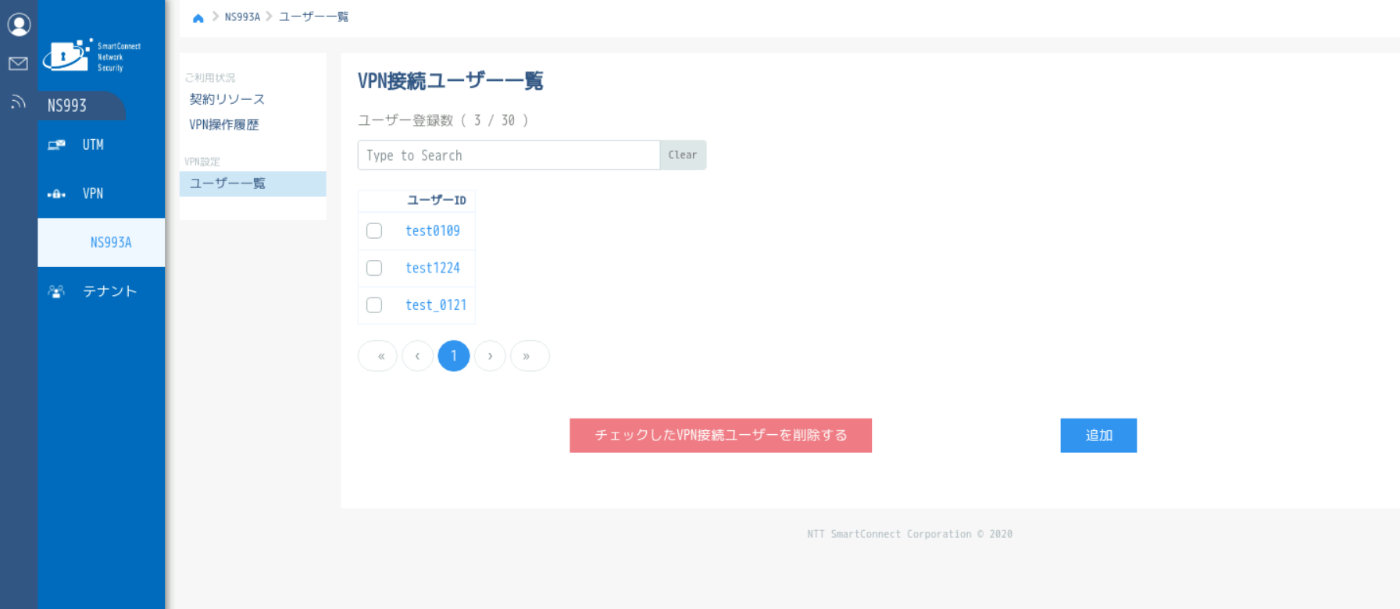The width and height of the screenshot is (1400, 609).
Task: Open VPN操作履歴 page
Action: (223, 124)
